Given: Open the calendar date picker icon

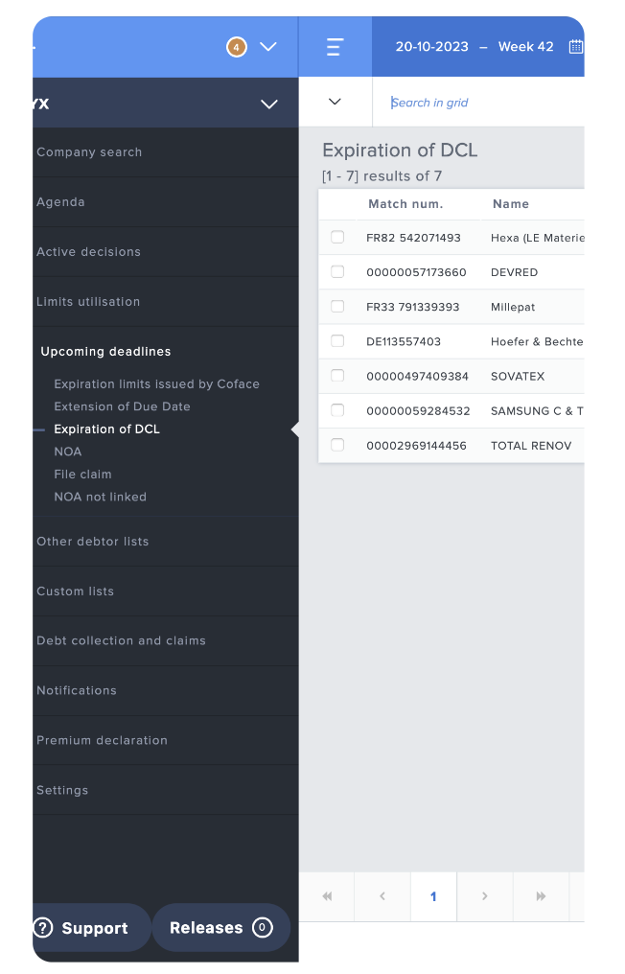Looking at the screenshot, I should (x=575, y=46).
